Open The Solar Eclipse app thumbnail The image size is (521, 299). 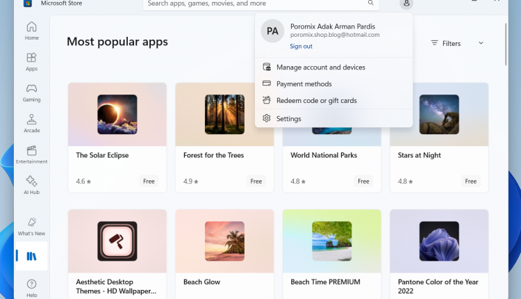pos(117,115)
